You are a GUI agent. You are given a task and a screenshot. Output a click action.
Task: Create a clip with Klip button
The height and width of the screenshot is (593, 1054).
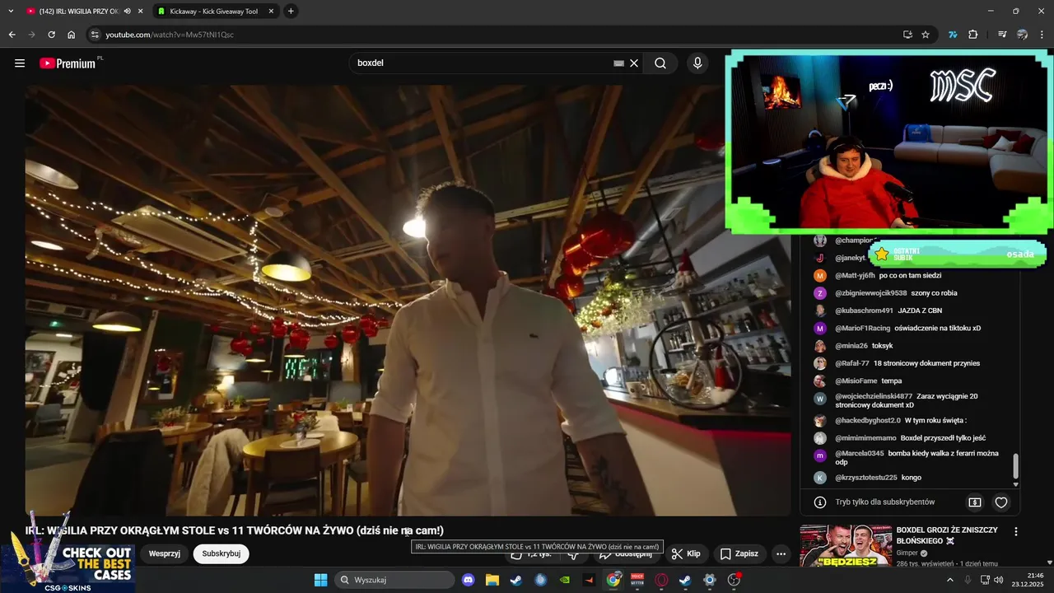pos(686,553)
